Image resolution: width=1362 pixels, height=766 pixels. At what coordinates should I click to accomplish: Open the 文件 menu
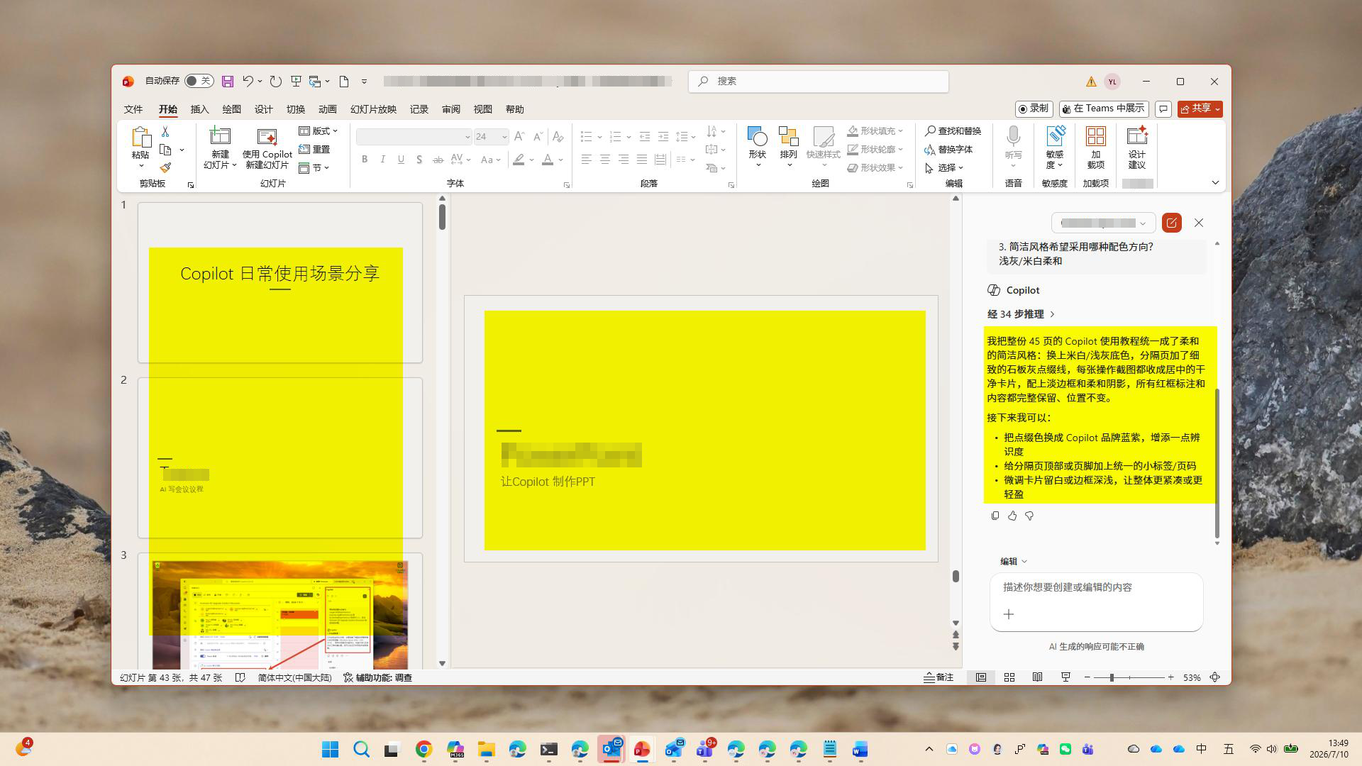[x=133, y=109]
